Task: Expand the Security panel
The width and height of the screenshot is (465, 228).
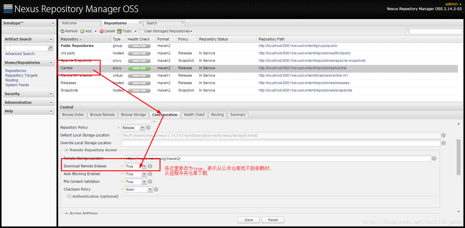Action: tap(51, 94)
